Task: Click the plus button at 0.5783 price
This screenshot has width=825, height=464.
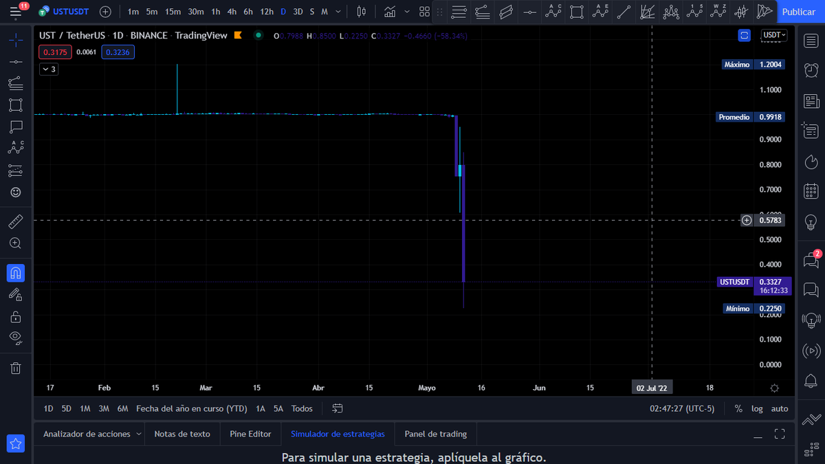Action: point(747,220)
